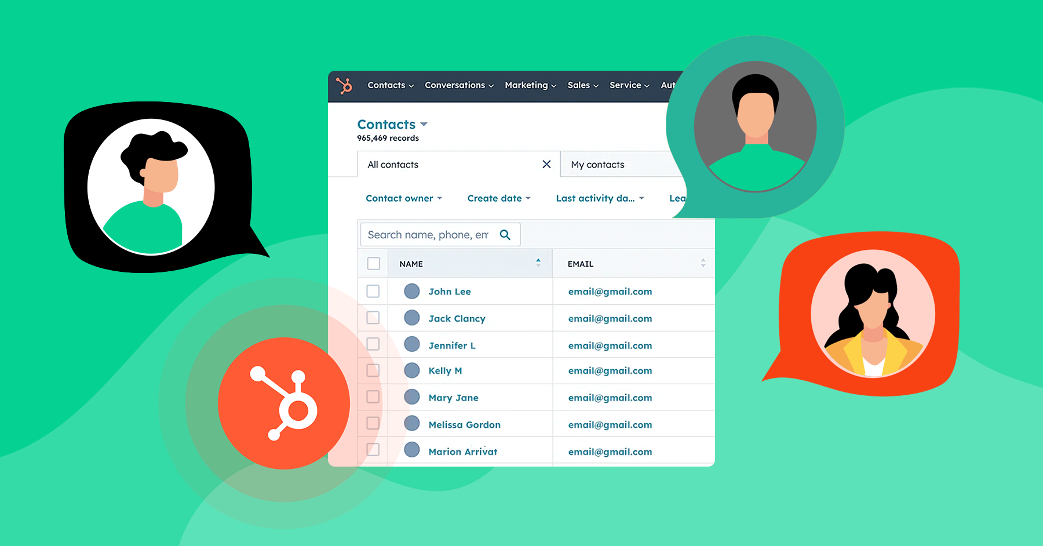The image size is (1043, 546).
Task: Clear the All contacts filter with the X icon
Action: [546, 164]
